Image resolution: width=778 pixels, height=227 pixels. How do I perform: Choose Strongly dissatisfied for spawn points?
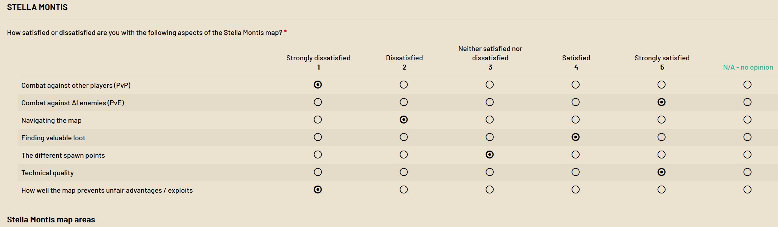point(318,155)
